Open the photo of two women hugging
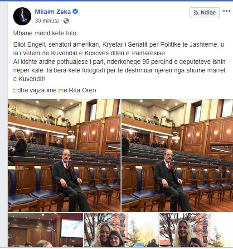The image size is (233, 249). pyautogui.click(x=121, y=230)
